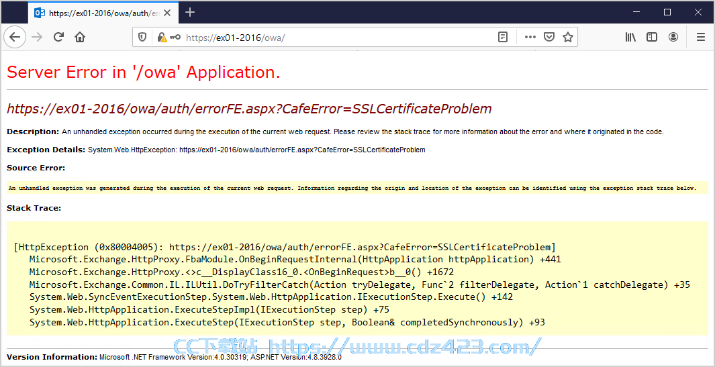Click the italic errorFE.aspx CafeError URL heading

click(249, 109)
